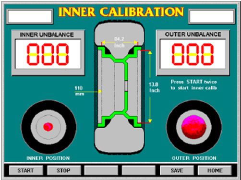The width and height of the screenshot is (241, 180).
Task: Click the inner unbalance 000 display
Action: tap(48, 54)
